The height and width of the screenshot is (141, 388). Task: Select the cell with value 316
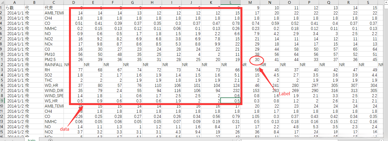click(329, 90)
